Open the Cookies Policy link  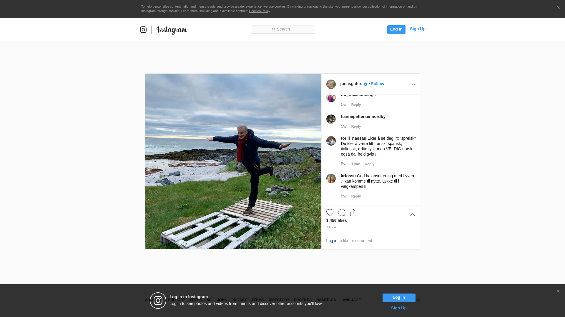259,11
